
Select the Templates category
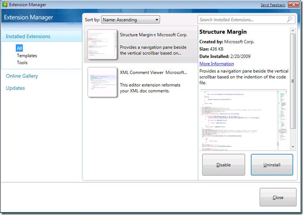[27, 56]
